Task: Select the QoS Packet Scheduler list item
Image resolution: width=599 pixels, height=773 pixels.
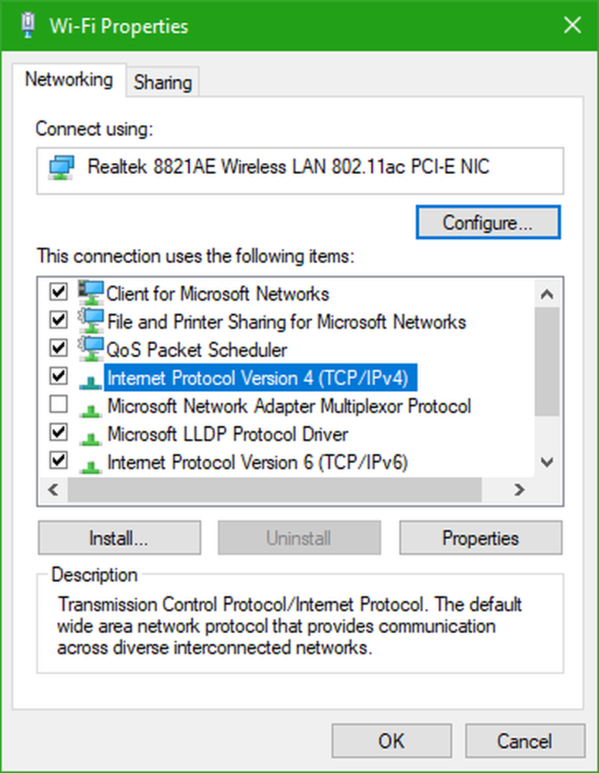Action: click(196, 349)
